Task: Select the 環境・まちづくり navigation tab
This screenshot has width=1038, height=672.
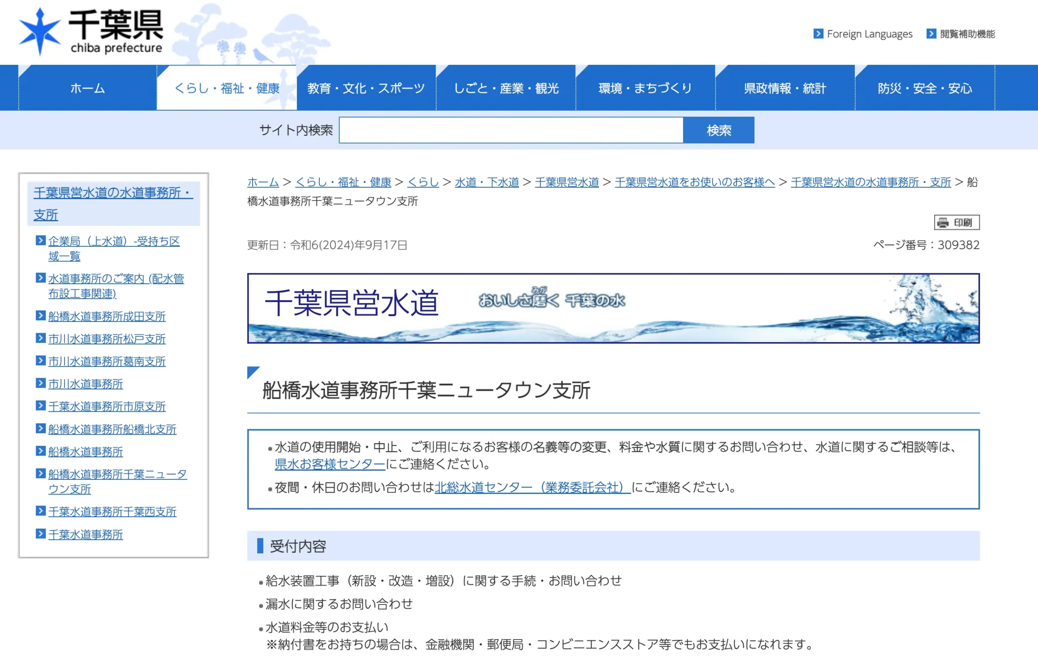Action: click(x=645, y=88)
